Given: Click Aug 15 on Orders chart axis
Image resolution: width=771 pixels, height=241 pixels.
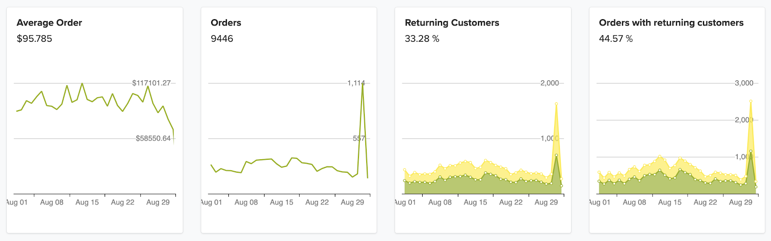Looking at the screenshot, I should coord(281,203).
